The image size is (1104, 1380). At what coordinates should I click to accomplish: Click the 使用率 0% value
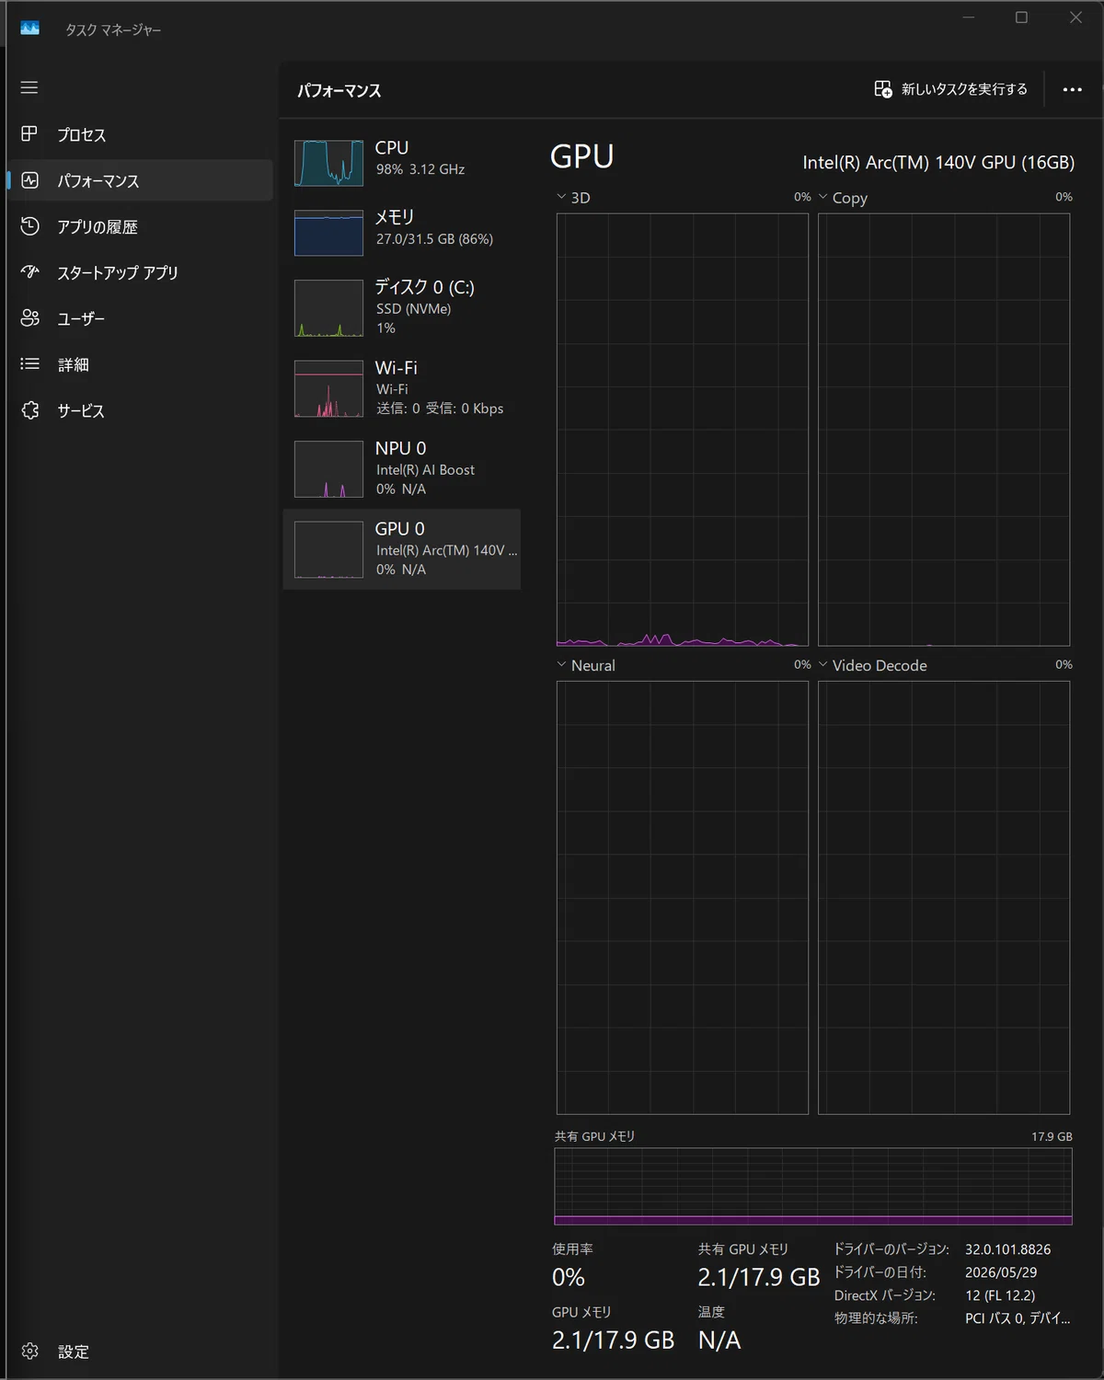[569, 1277]
